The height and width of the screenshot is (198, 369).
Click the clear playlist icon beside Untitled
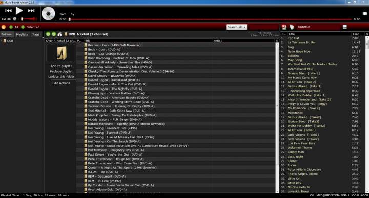click(284, 27)
